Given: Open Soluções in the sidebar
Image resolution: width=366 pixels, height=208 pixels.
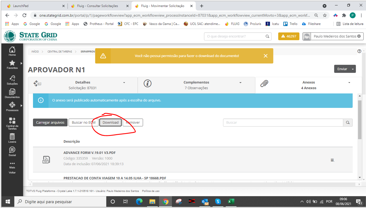Looking at the screenshot, I should tap(12, 80).
